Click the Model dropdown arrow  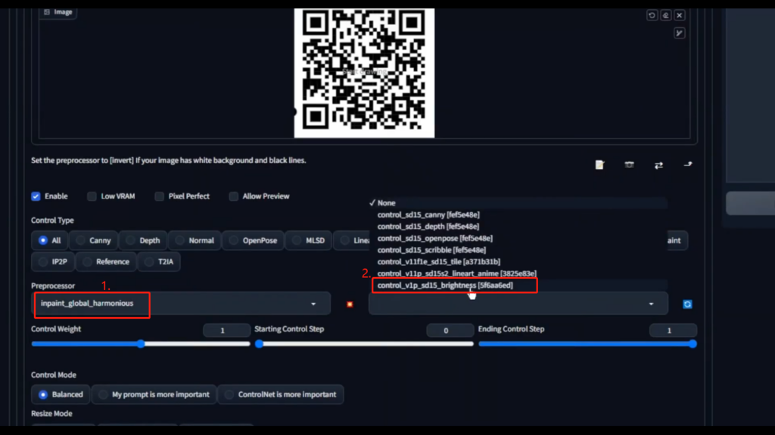coord(651,304)
